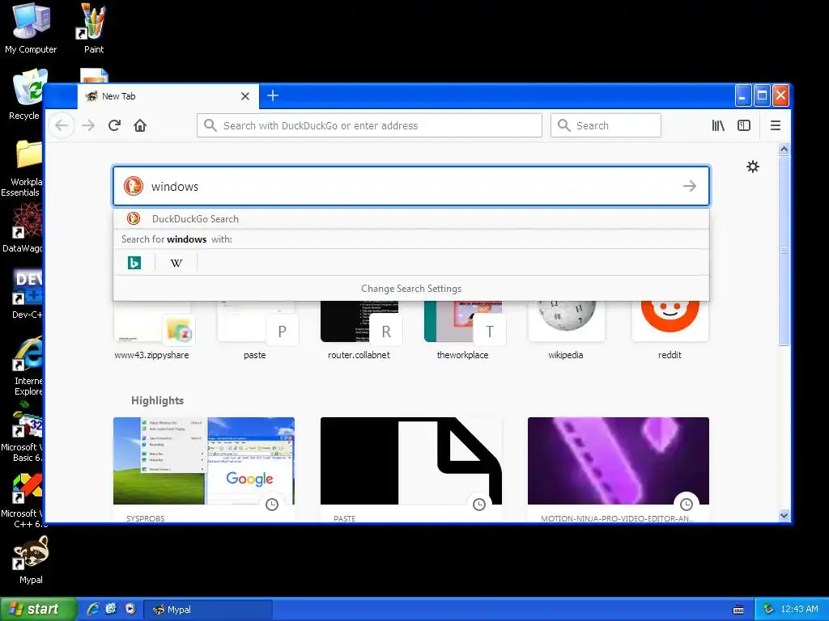Select the DataWagon desktop shortcut
The image size is (829, 621).
click(23, 227)
